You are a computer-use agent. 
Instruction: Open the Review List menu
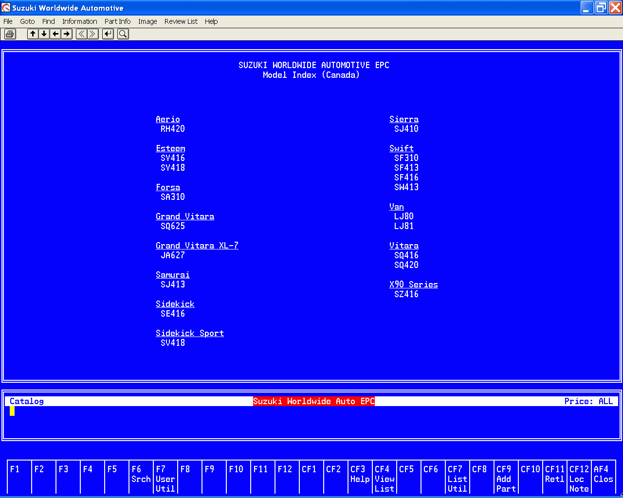click(181, 21)
